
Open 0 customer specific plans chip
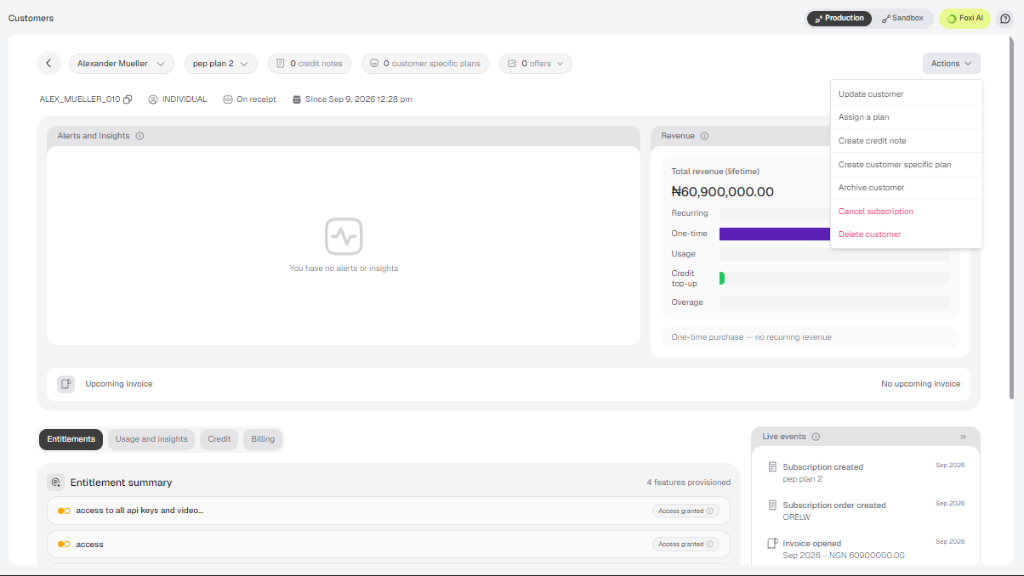[x=425, y=64]
